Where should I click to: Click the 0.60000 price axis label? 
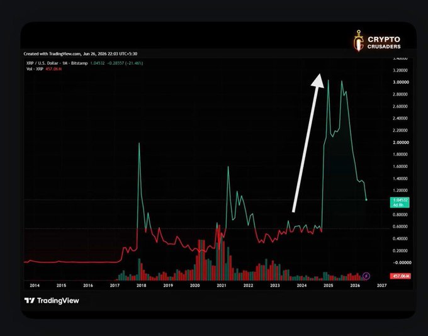[x=401, y=227]
